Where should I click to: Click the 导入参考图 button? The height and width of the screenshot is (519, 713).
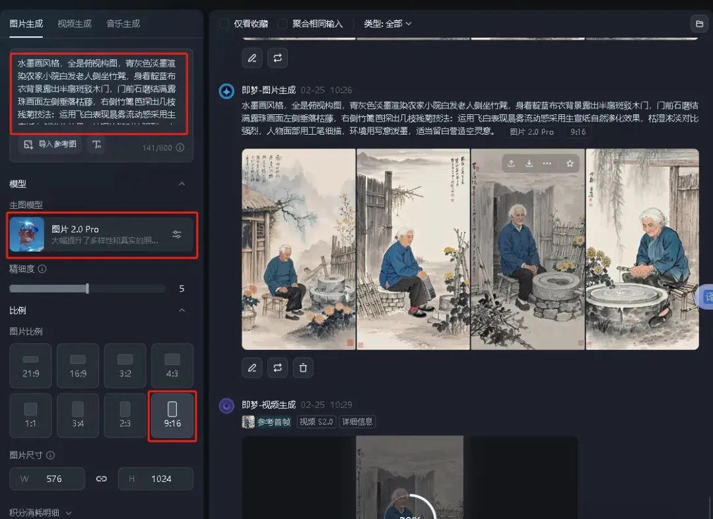[50, 145]
